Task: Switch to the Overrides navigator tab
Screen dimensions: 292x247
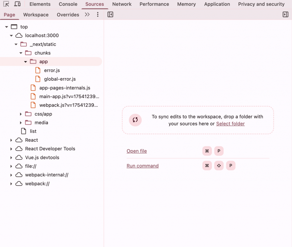Action: [68, 15]
